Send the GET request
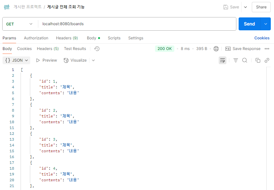The image size is (274, 190). tap(249, 24)
